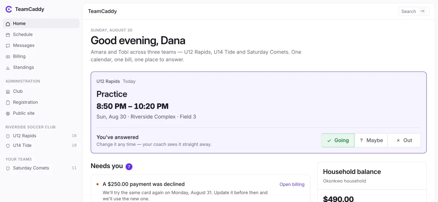
Task: Click the TeamCaddy header title
Action: tap(102, 11)
